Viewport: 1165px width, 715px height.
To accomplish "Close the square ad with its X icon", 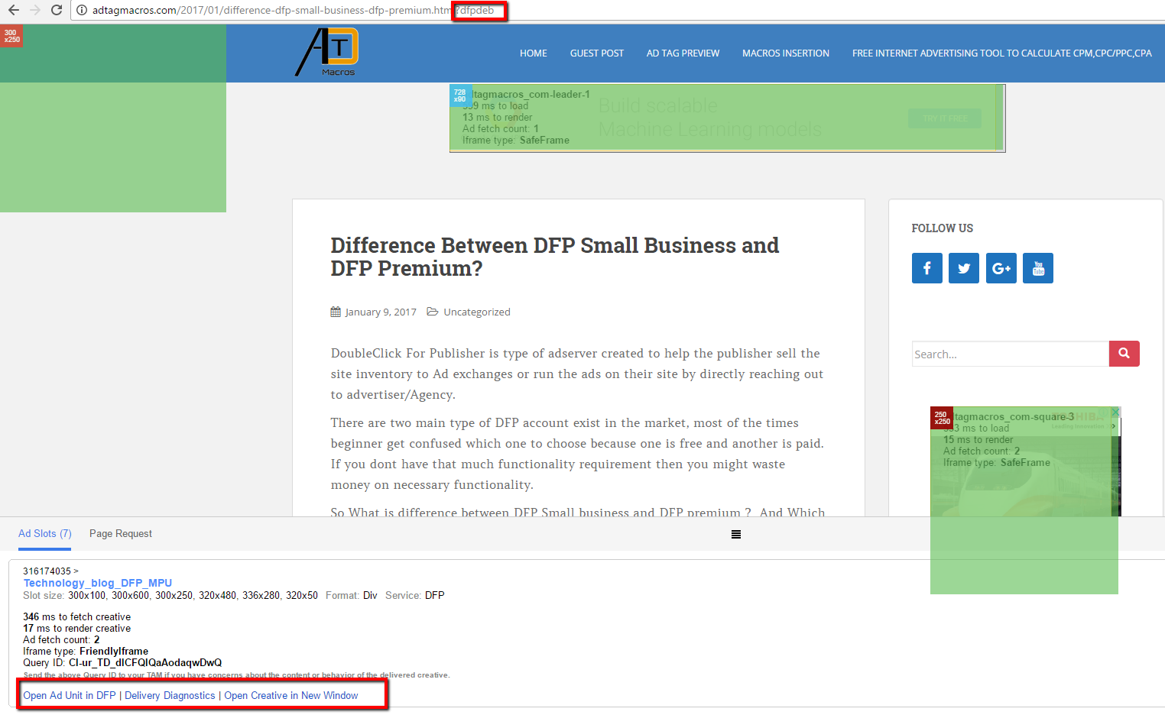I will click(x=1115, y=412).
